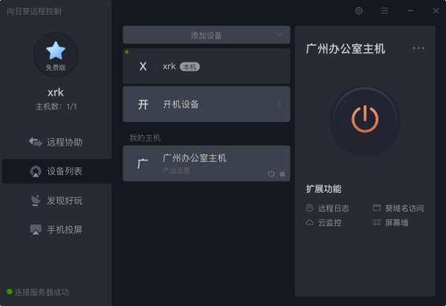Select the xrk local device entry
The width and height of the screenshot is (446, 306).
(x=206, y=66)
